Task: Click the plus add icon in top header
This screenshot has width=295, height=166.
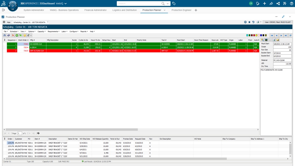Action: pos(265,3)
